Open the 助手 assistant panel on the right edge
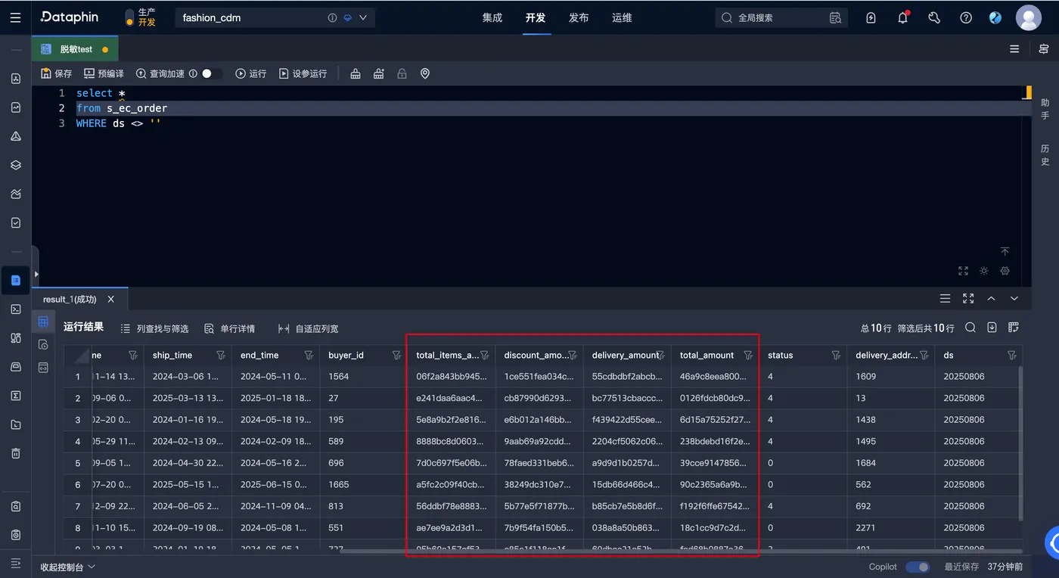1059x578 pixels. click(x=1045, y=109)
